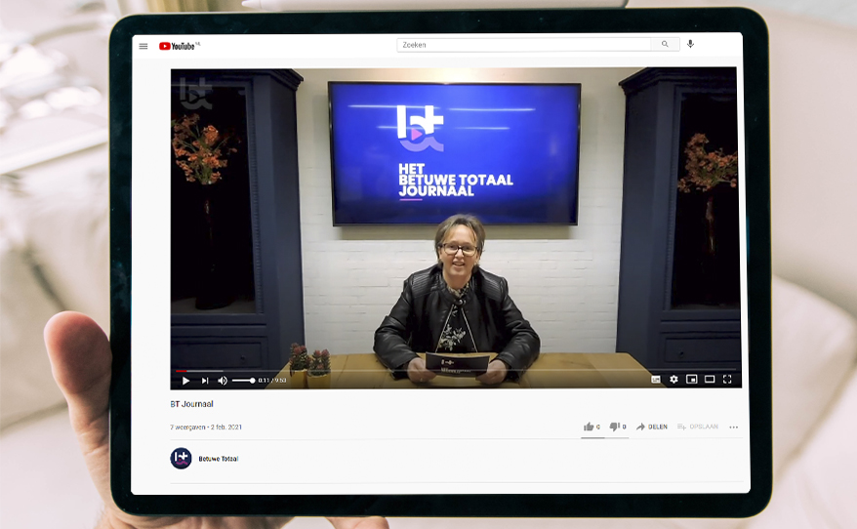The image size is (857, 529).
Task: Mute the video volume speaker icon
Action: pos(223,380)
